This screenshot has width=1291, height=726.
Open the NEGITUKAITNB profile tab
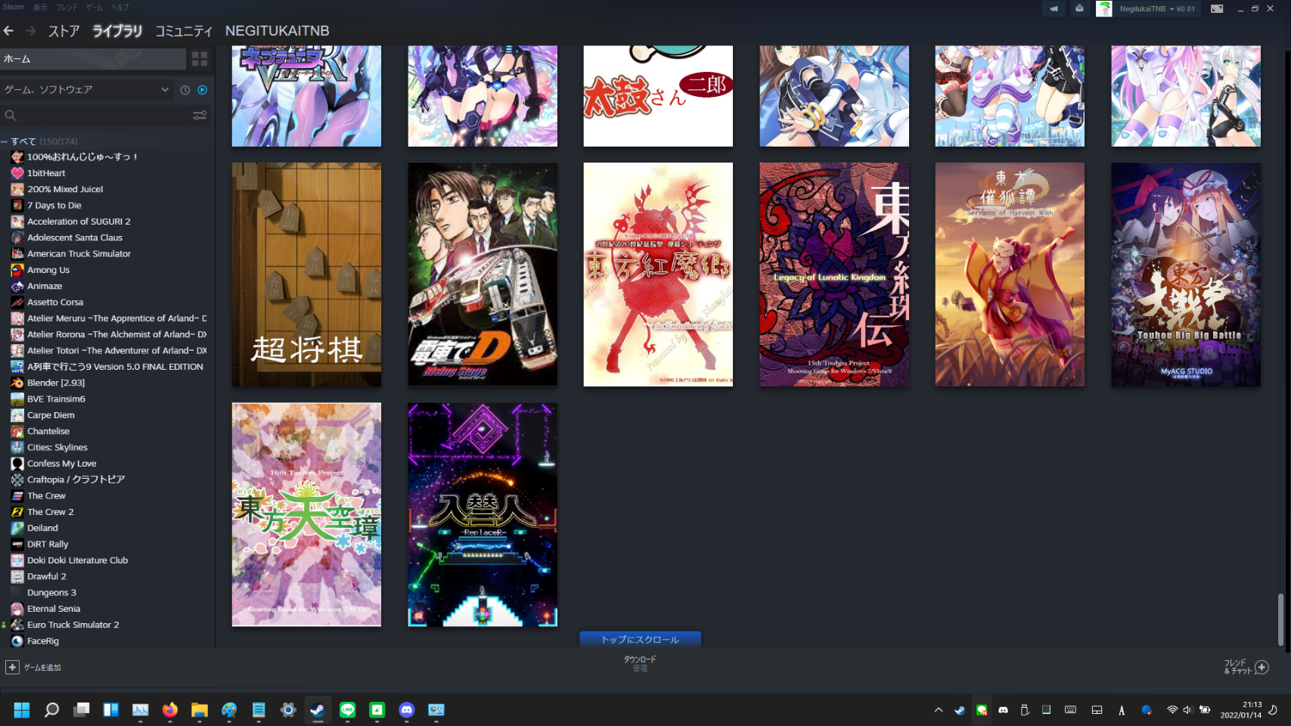[x=277, y=31]
